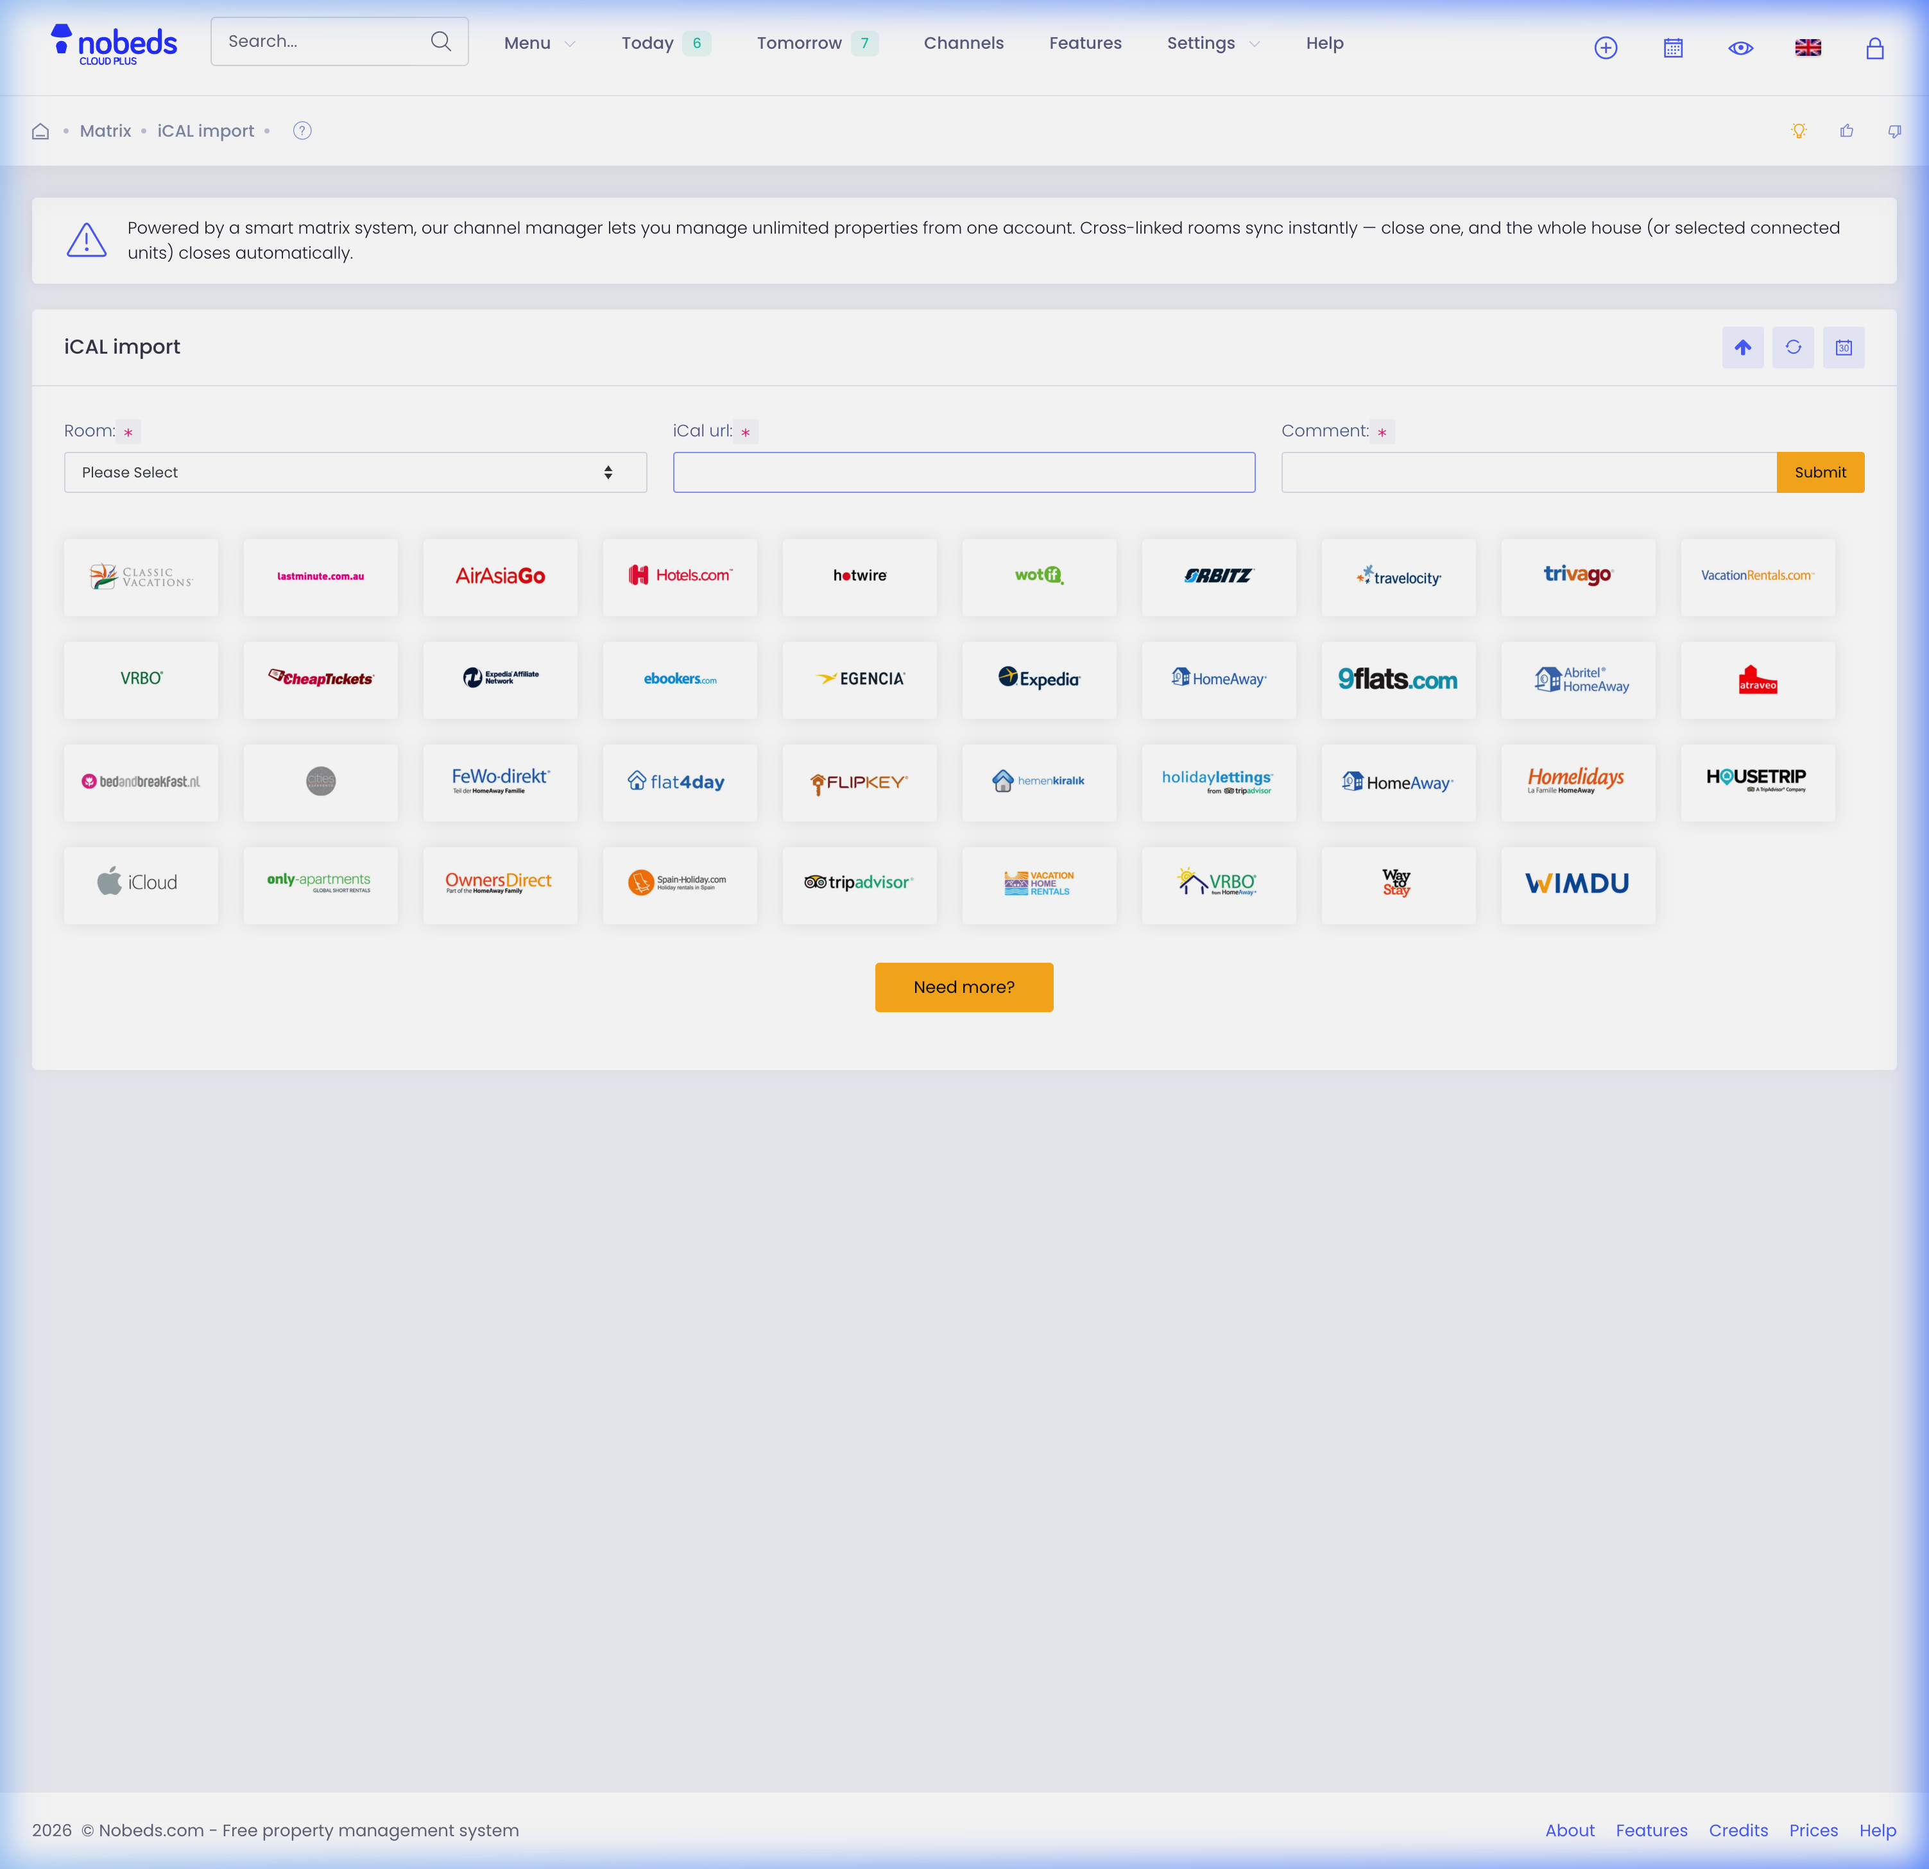Select the Abritel HomeAway tile

[1577, 680]
